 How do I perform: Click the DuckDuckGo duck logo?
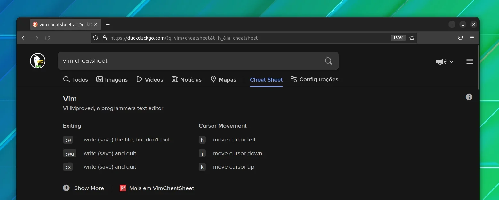(38, 61)
